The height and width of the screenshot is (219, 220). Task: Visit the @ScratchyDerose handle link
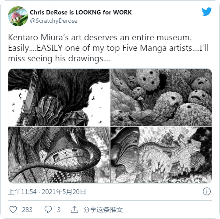click(53, 21)
